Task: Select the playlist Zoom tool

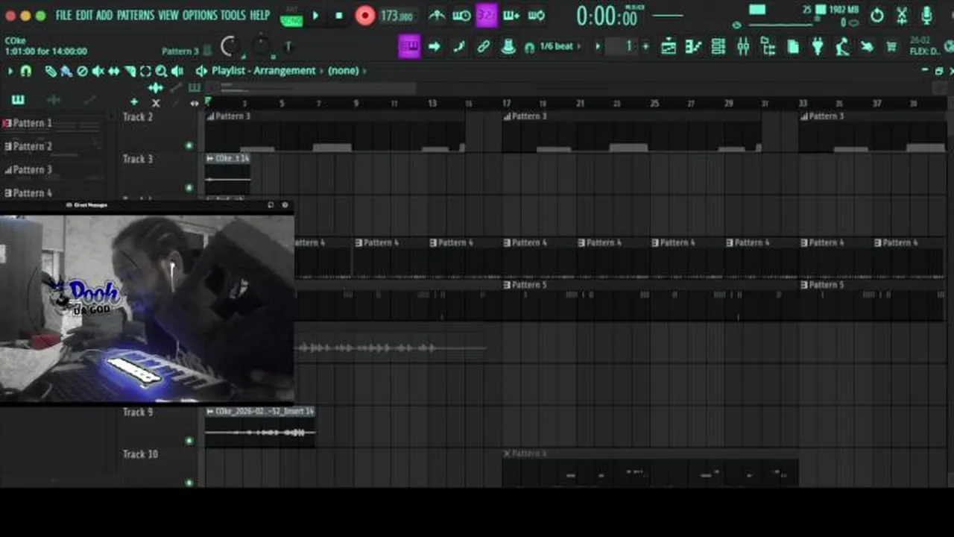Action: pos(161,71)
